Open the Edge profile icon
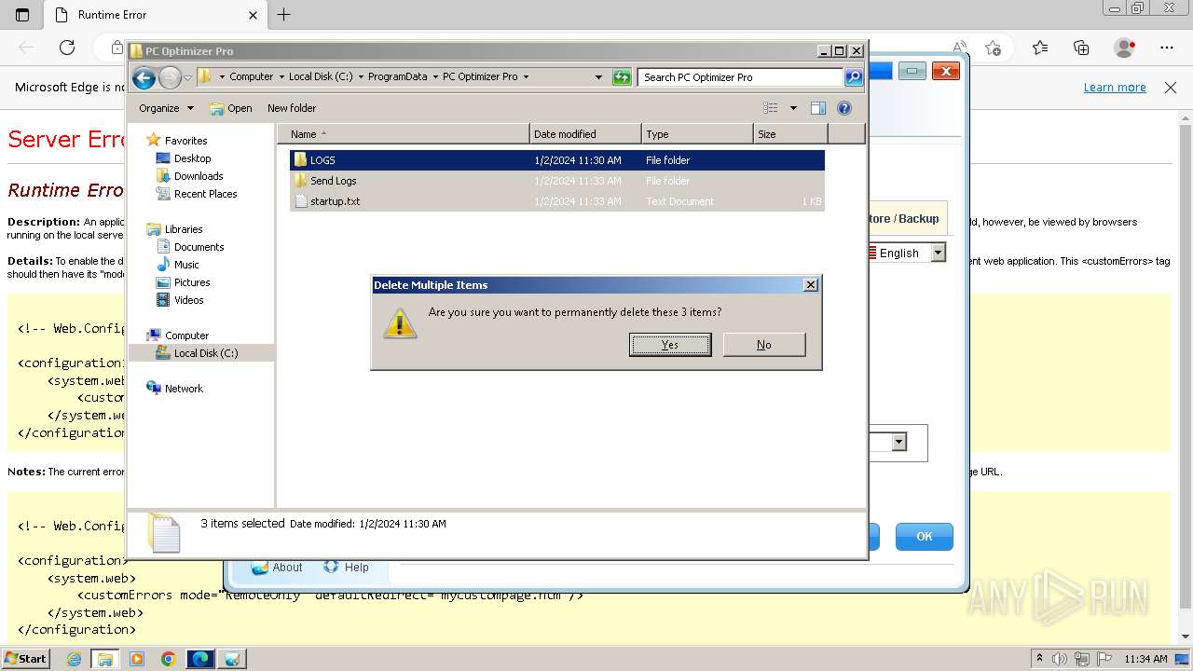This screenshot has width=1193, height=671. 1125,48
